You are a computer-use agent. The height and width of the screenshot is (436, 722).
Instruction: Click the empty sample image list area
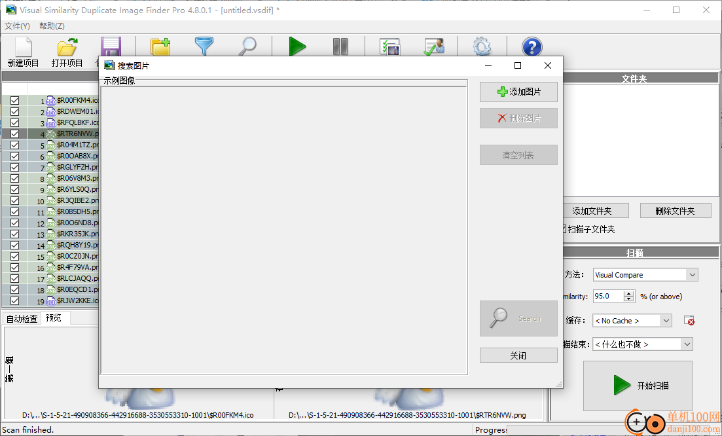point(283,230)
